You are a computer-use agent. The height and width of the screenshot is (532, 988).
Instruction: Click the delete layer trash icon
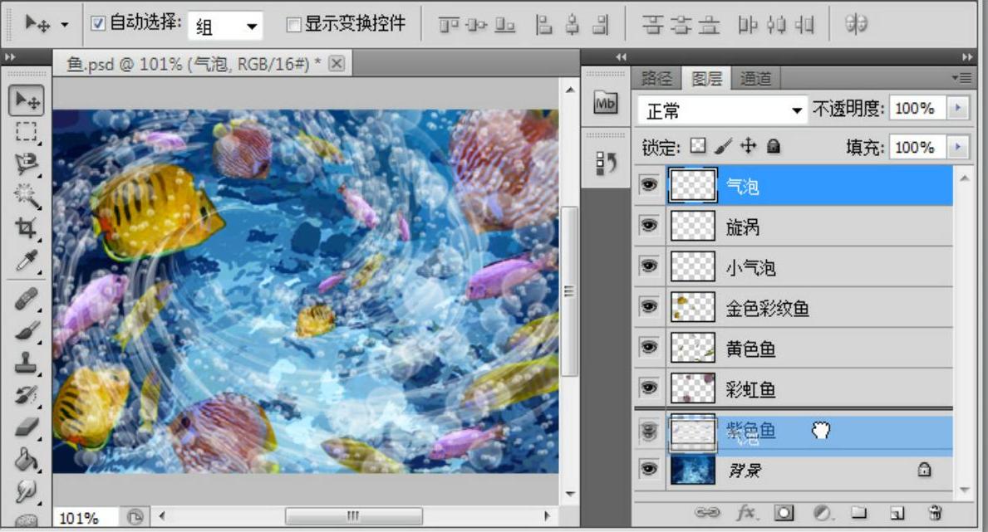pos(935,513)
